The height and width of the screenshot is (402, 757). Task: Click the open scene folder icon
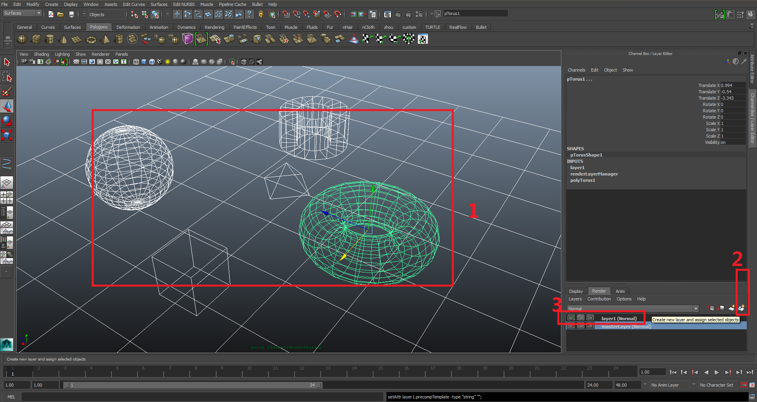click(x=60, y=15)
